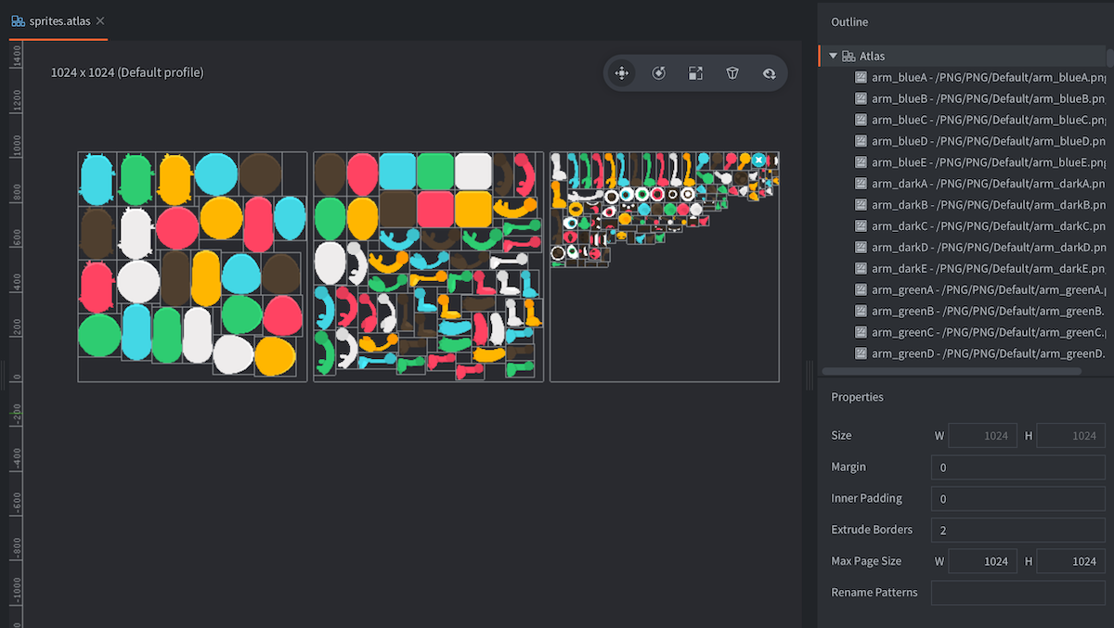Click the Inner Padding input field

[x=1017, y=498]
